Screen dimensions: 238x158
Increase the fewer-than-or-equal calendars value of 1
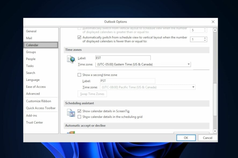205,38
